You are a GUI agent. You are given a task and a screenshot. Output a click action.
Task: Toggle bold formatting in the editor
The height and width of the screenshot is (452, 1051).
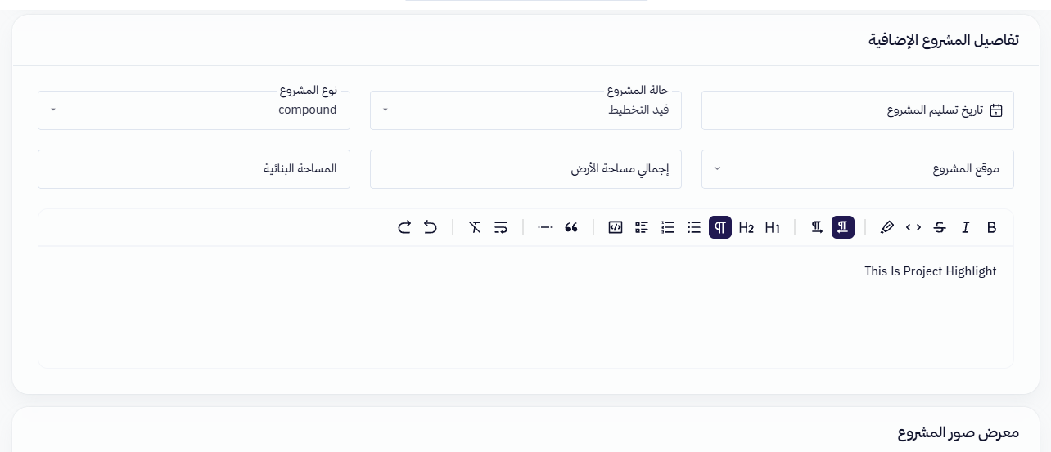click(991, 227)
